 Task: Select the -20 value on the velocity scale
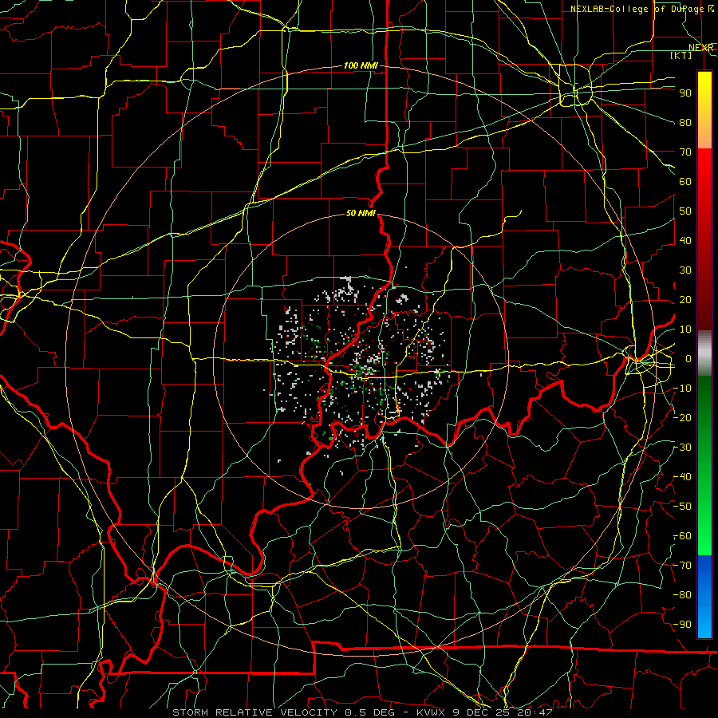(682, 417)
